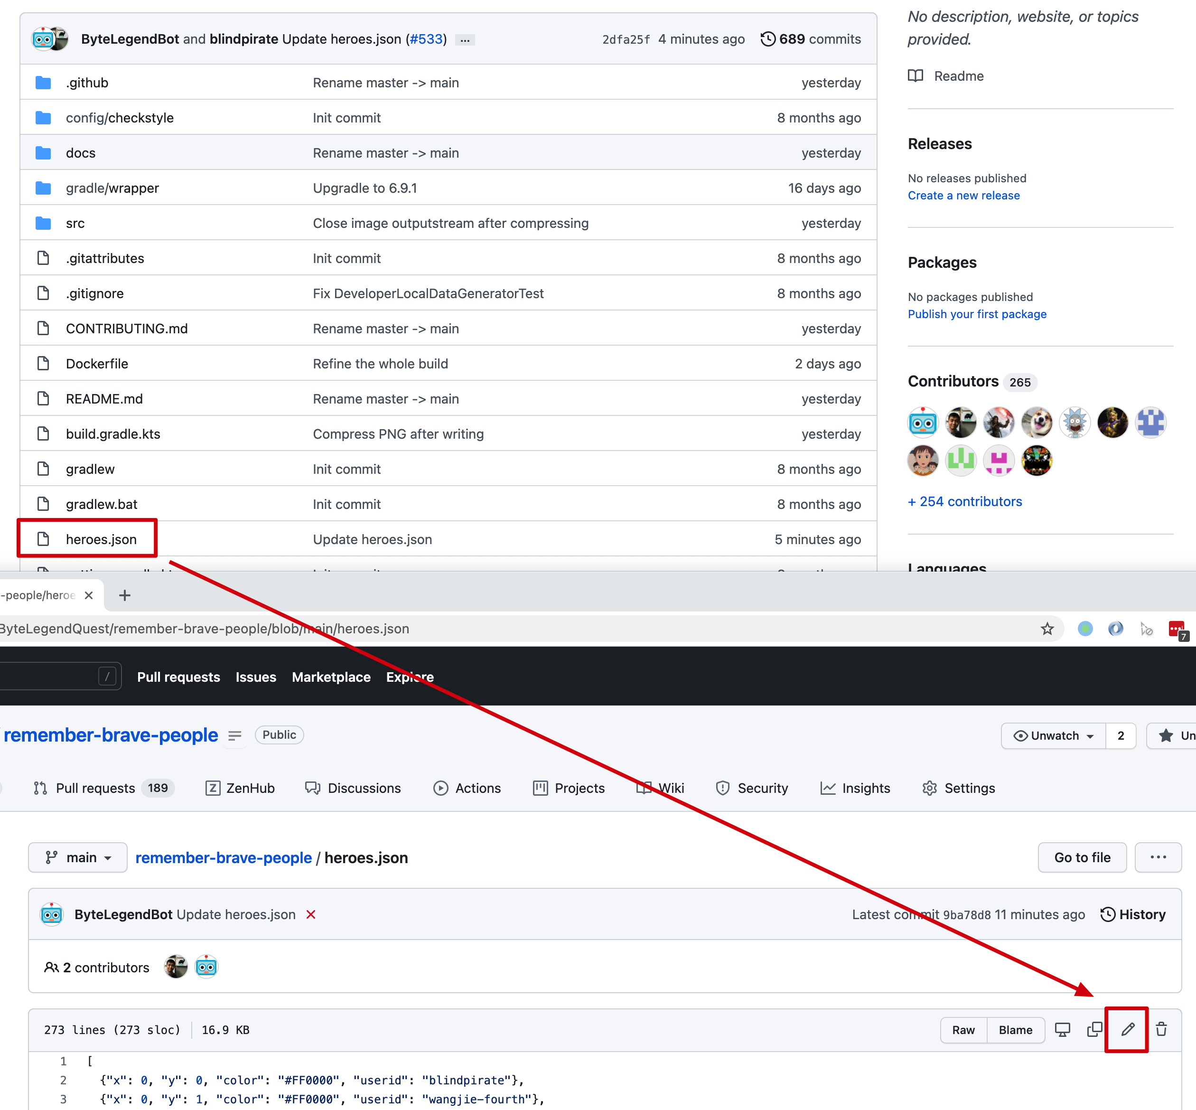Click Pull requests in the dark header

(x=178, y=677)
